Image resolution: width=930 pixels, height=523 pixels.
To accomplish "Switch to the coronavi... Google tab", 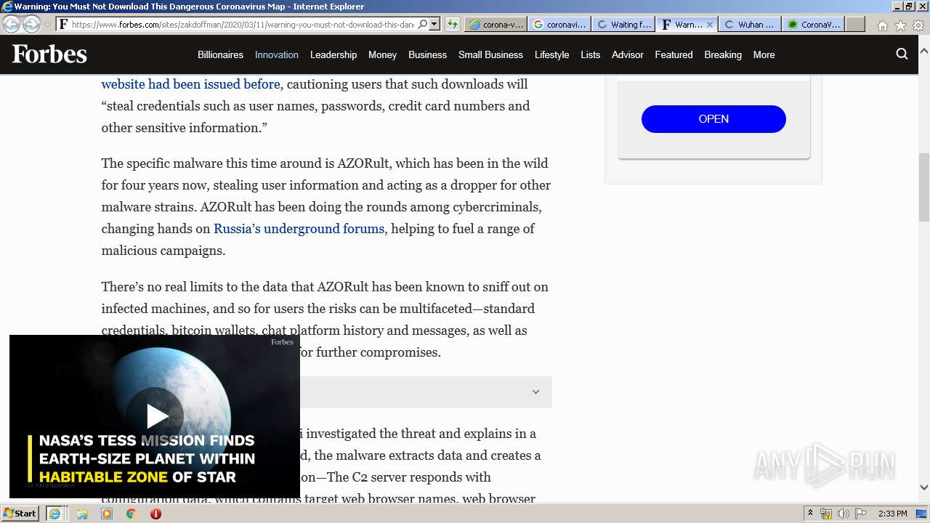I will coord(559,24).
